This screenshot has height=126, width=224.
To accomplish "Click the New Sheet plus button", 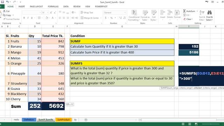I will tap(86, 120).
